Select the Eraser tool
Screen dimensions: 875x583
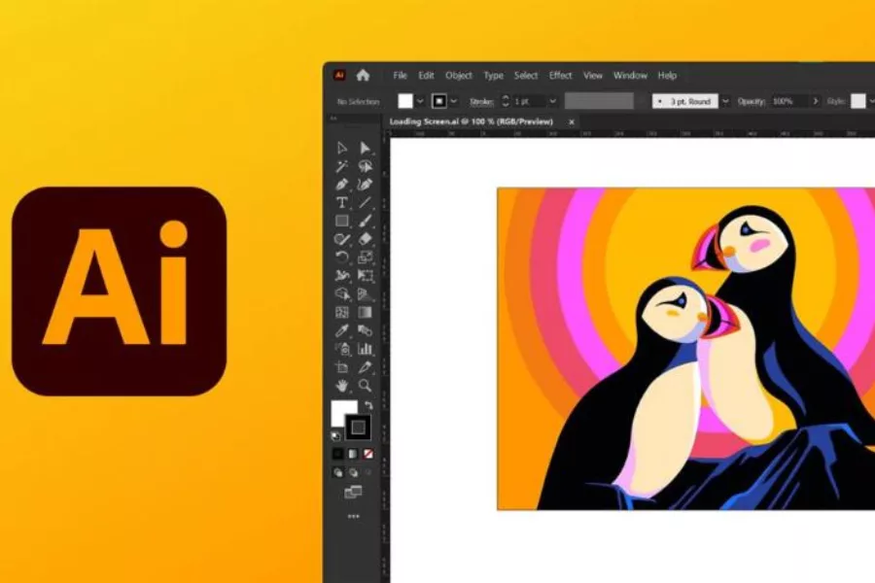coord(365,239)
